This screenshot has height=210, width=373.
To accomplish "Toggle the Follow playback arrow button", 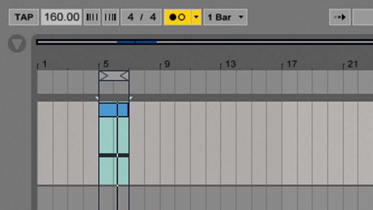I will tap(340, 17).
